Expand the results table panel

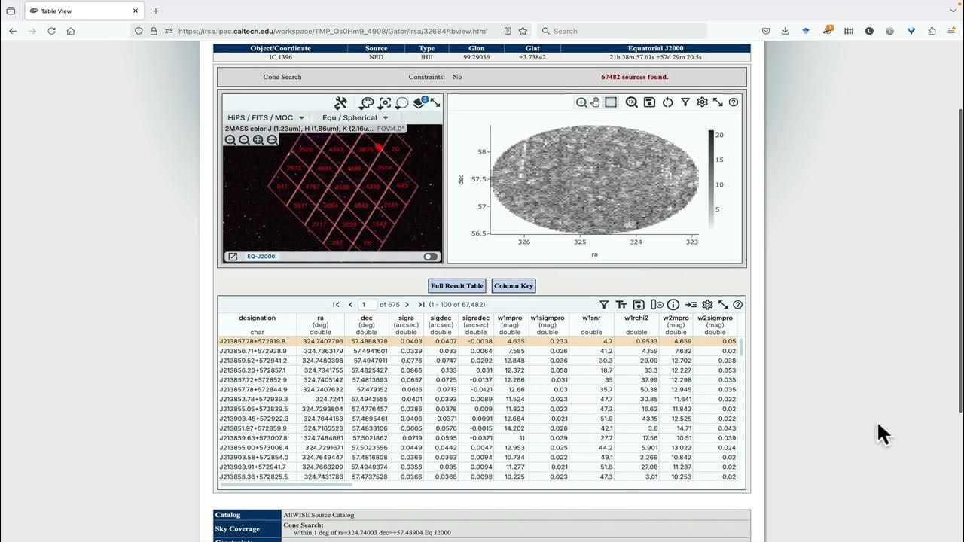(723, 305)
